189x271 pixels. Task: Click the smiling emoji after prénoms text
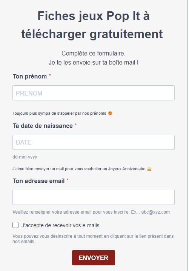(110, 113)
